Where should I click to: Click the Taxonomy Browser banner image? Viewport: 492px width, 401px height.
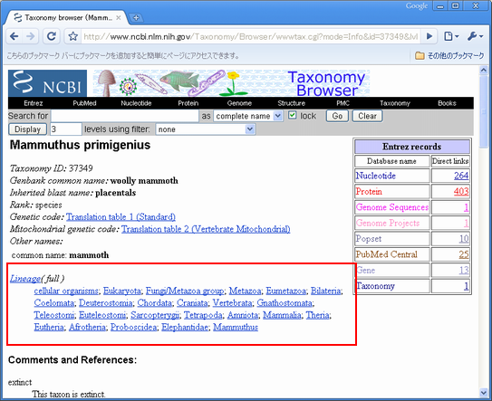[231, 83]
